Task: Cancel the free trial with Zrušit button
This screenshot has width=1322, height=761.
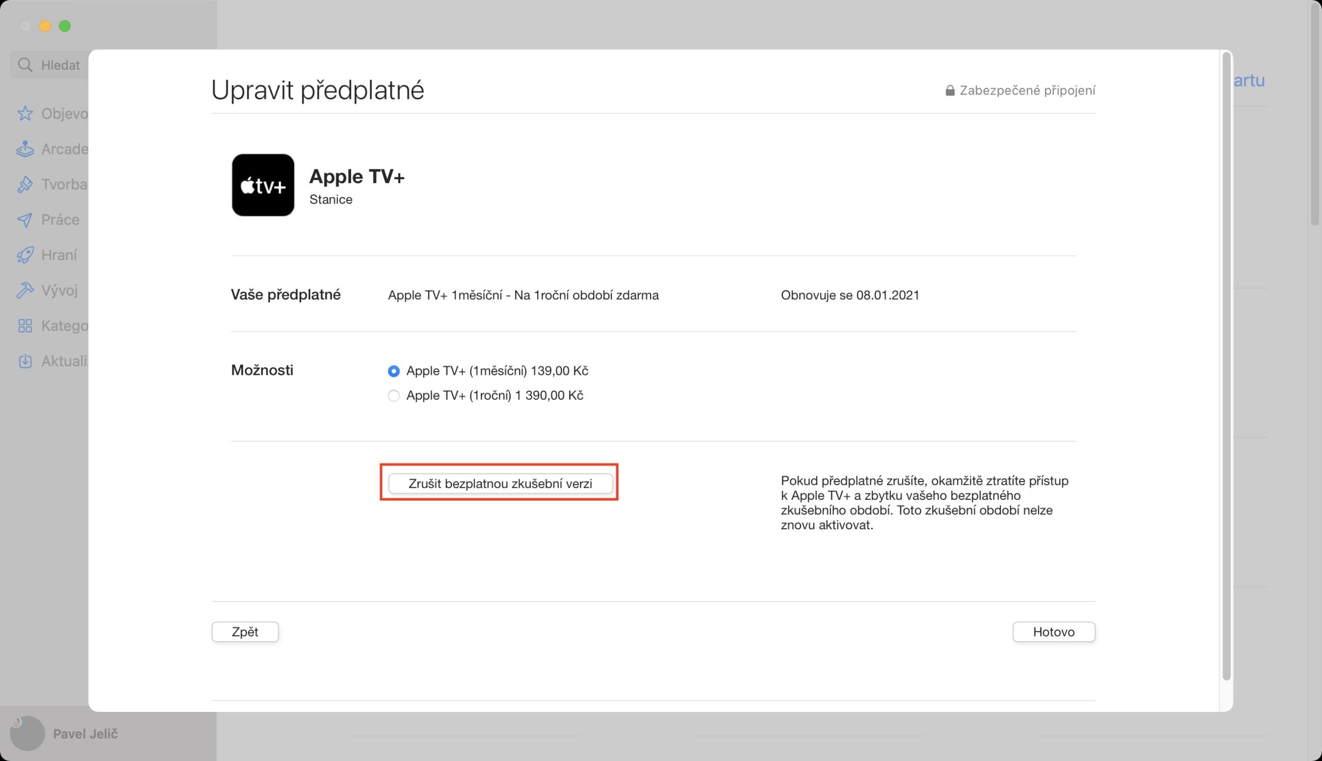Action: pyautogui.click(x=500, y=483)
